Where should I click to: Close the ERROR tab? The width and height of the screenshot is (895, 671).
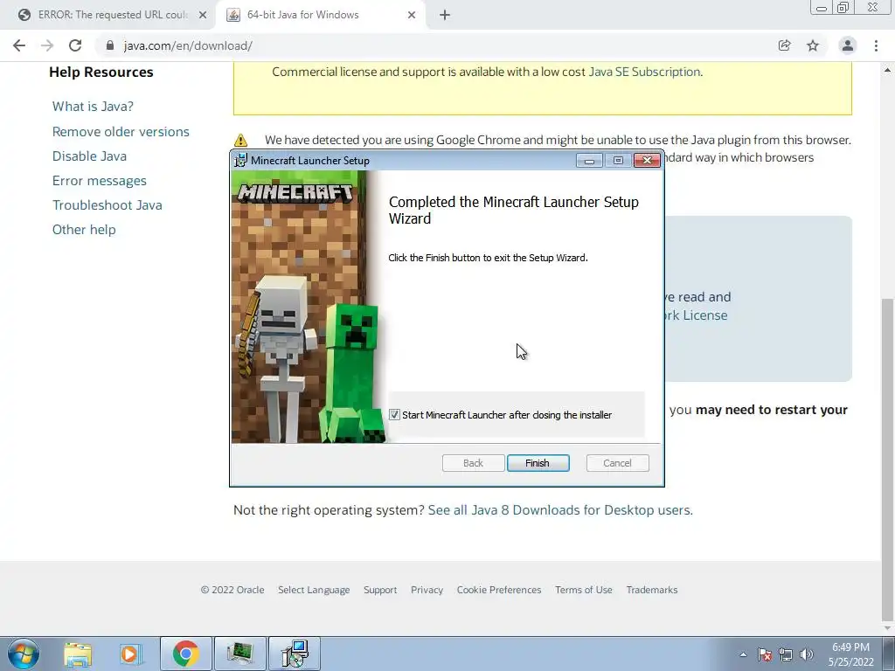(x=203, y=16)
